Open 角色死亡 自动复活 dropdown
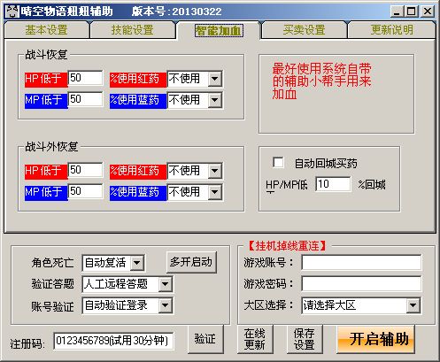This screenshot has width=440, height=362. point(137,263)
